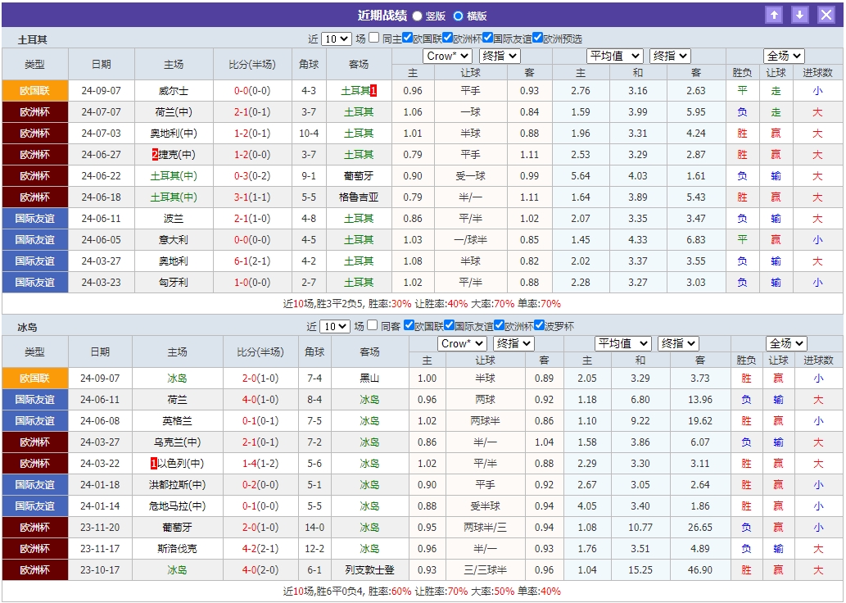The width and height of the screenshot is (846, 603).
Task: Open the Crow* bookmaker dropdown
Action: 447,56
